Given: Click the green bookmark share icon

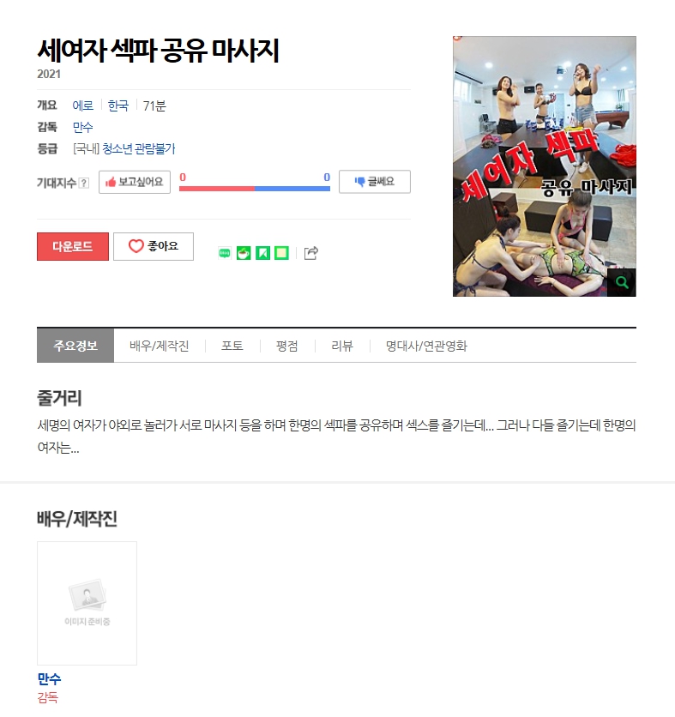Looking at the screenshot, I should click(x=262, y=253).
